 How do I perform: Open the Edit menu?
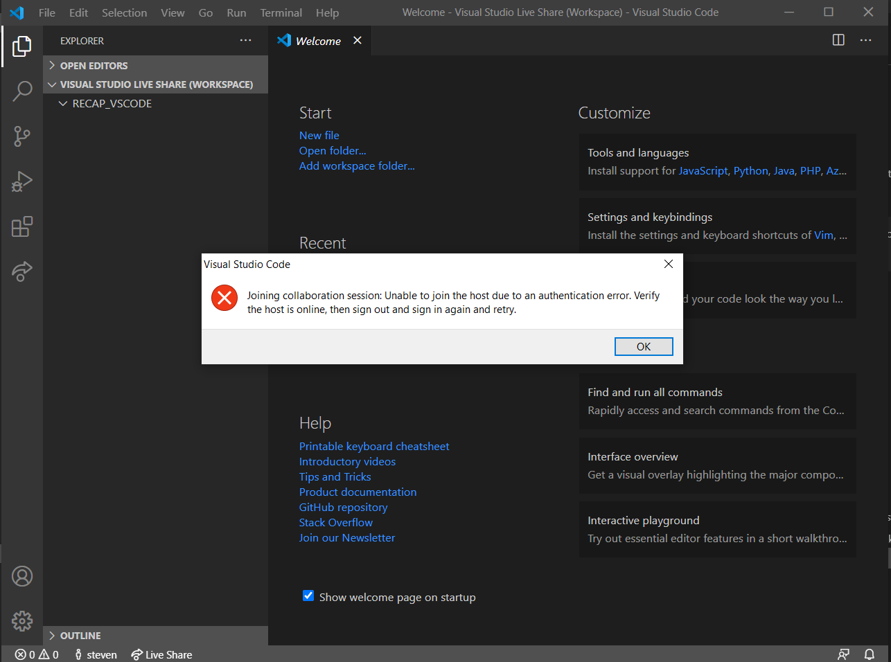point(78,12)
